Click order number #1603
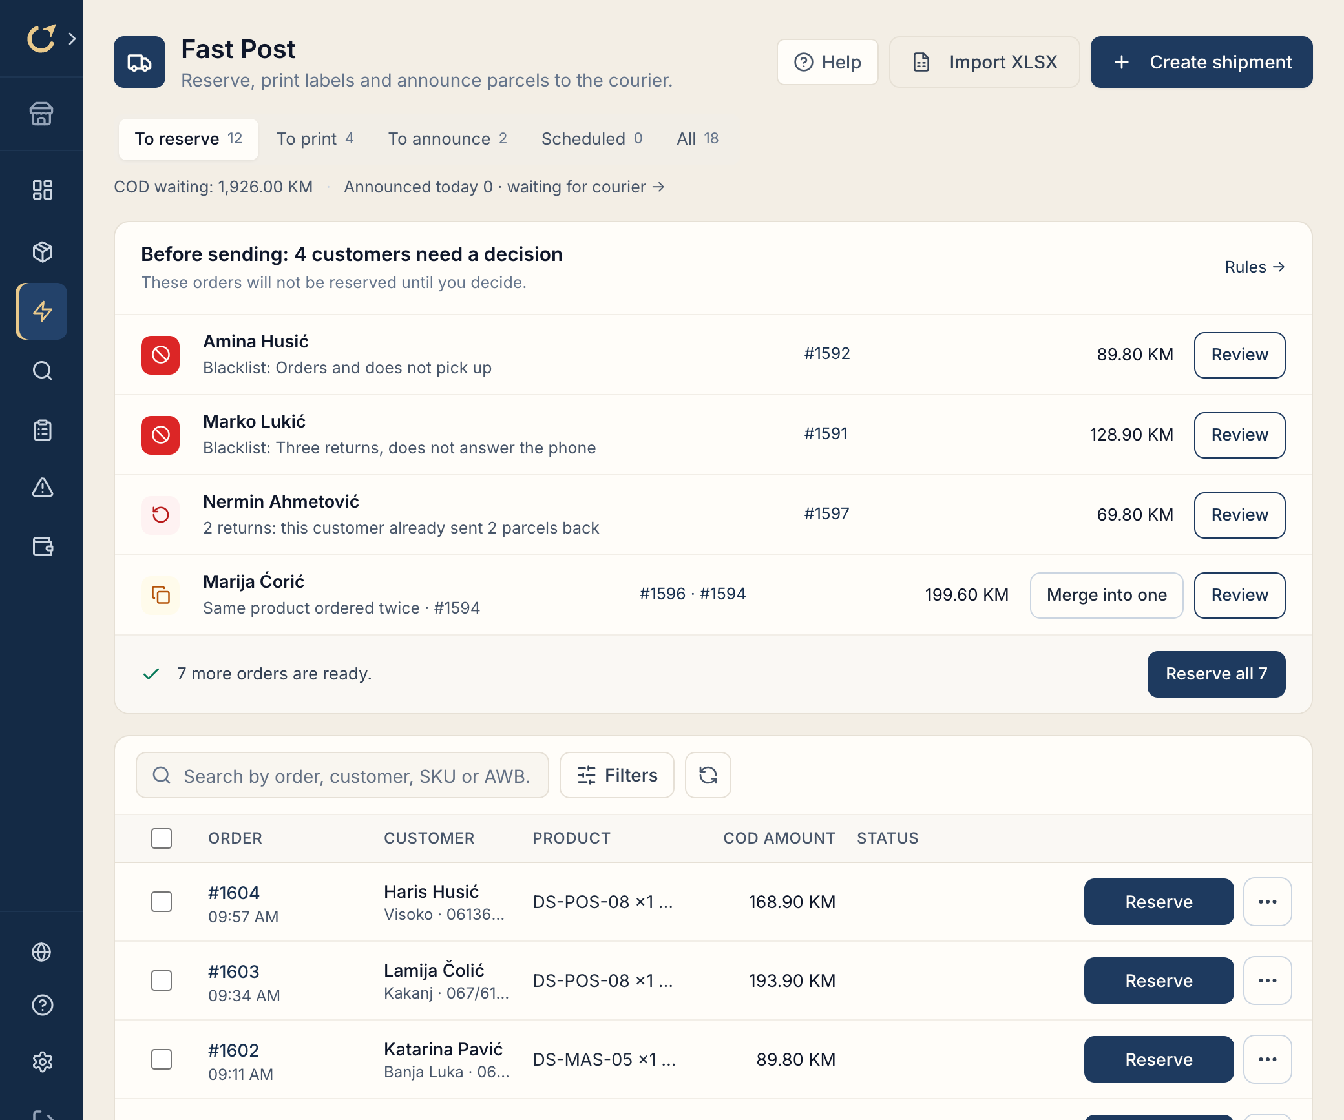 click(x=234, y=971)
